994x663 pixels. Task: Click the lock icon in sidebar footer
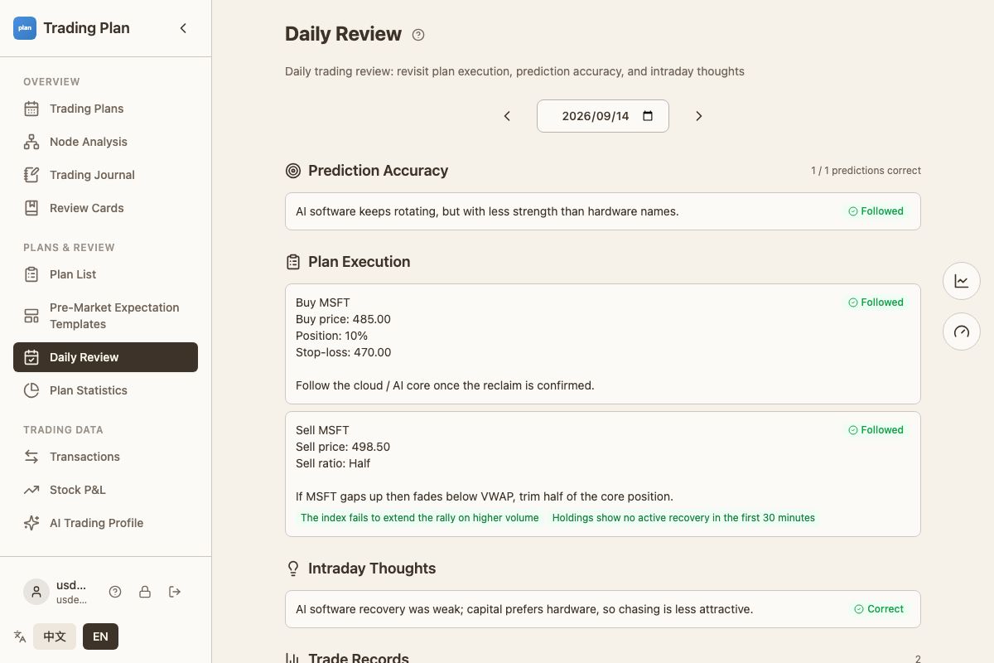(145, 592)
